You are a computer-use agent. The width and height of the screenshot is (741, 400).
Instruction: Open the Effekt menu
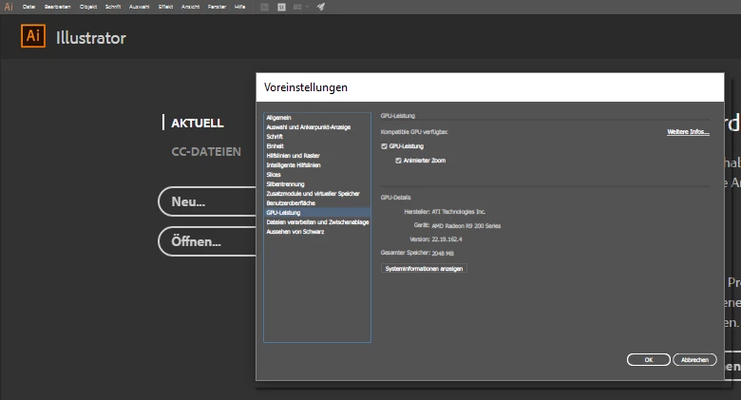[x=165, y=7]
